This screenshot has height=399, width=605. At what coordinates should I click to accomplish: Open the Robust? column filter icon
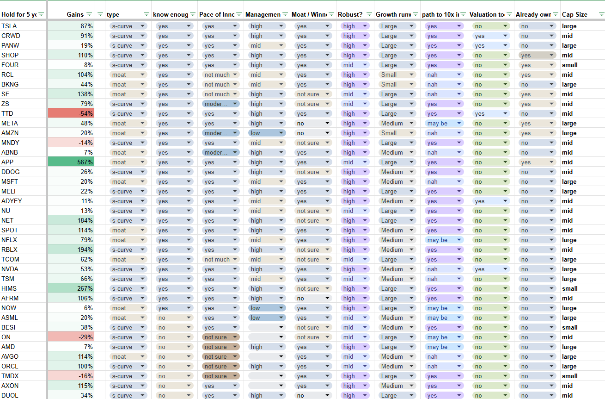(369, 14)
